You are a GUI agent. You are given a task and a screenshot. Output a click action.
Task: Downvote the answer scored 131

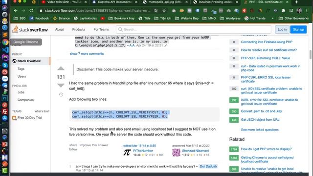click(61, 85)
